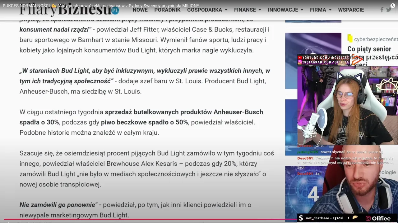Screen dimensions: 398x223
Task: Click chat username Deso561 above 'żal'
Action: 304,174
